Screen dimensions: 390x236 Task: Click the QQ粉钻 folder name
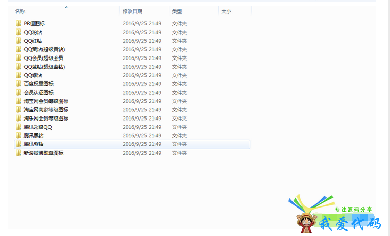[33, 32]
